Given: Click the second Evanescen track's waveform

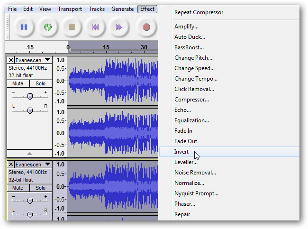Looking at the screenshot, I should [x=112, y=186].
